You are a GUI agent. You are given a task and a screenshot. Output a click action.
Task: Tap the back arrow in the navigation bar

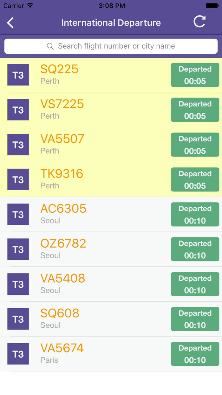10,23
